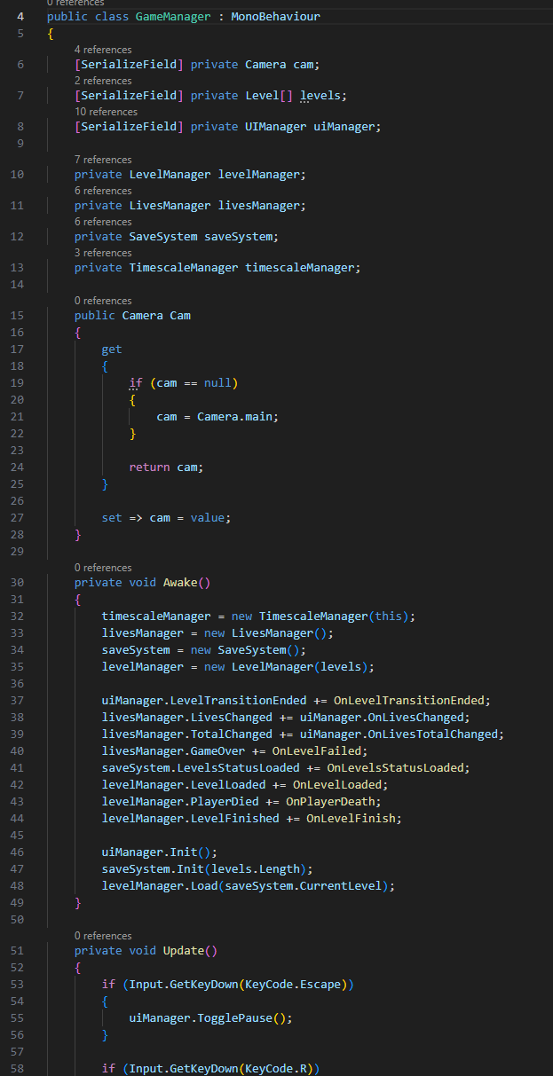Click line number 29 in the gutter
This screenshot has width=553, height=1076.
click(18, 552)
